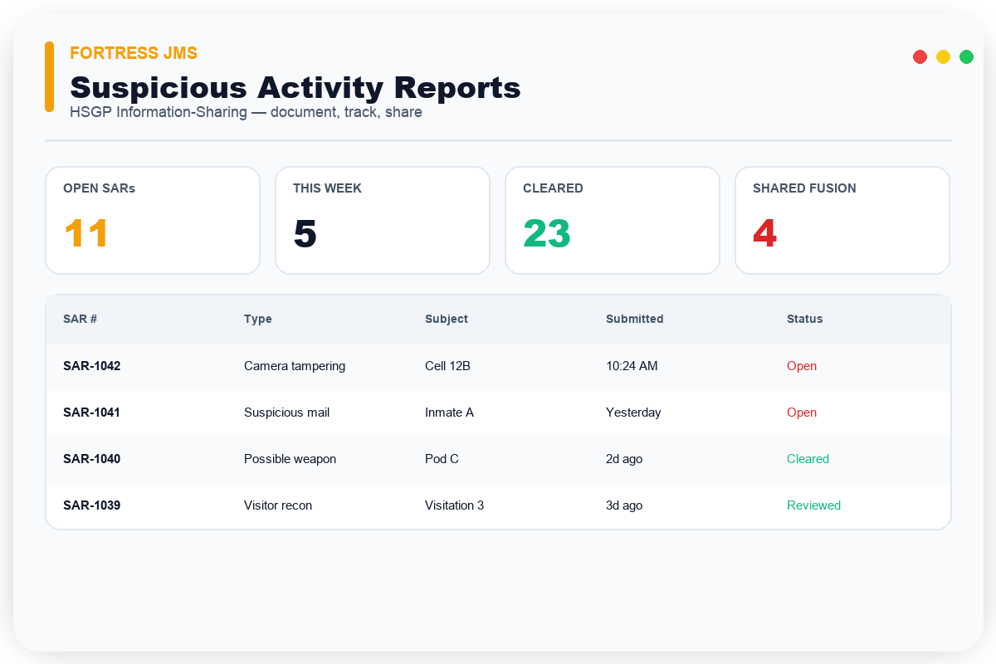This screenshot has height=664, width=996.
Task: Open the Open SARs card showing 11
Action: (x=153, y=220)
